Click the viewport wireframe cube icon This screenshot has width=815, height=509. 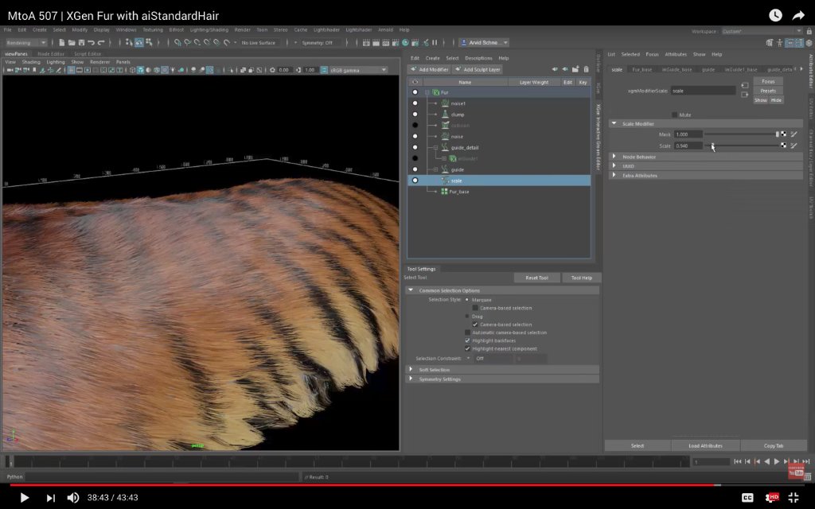tap(132, 70)
